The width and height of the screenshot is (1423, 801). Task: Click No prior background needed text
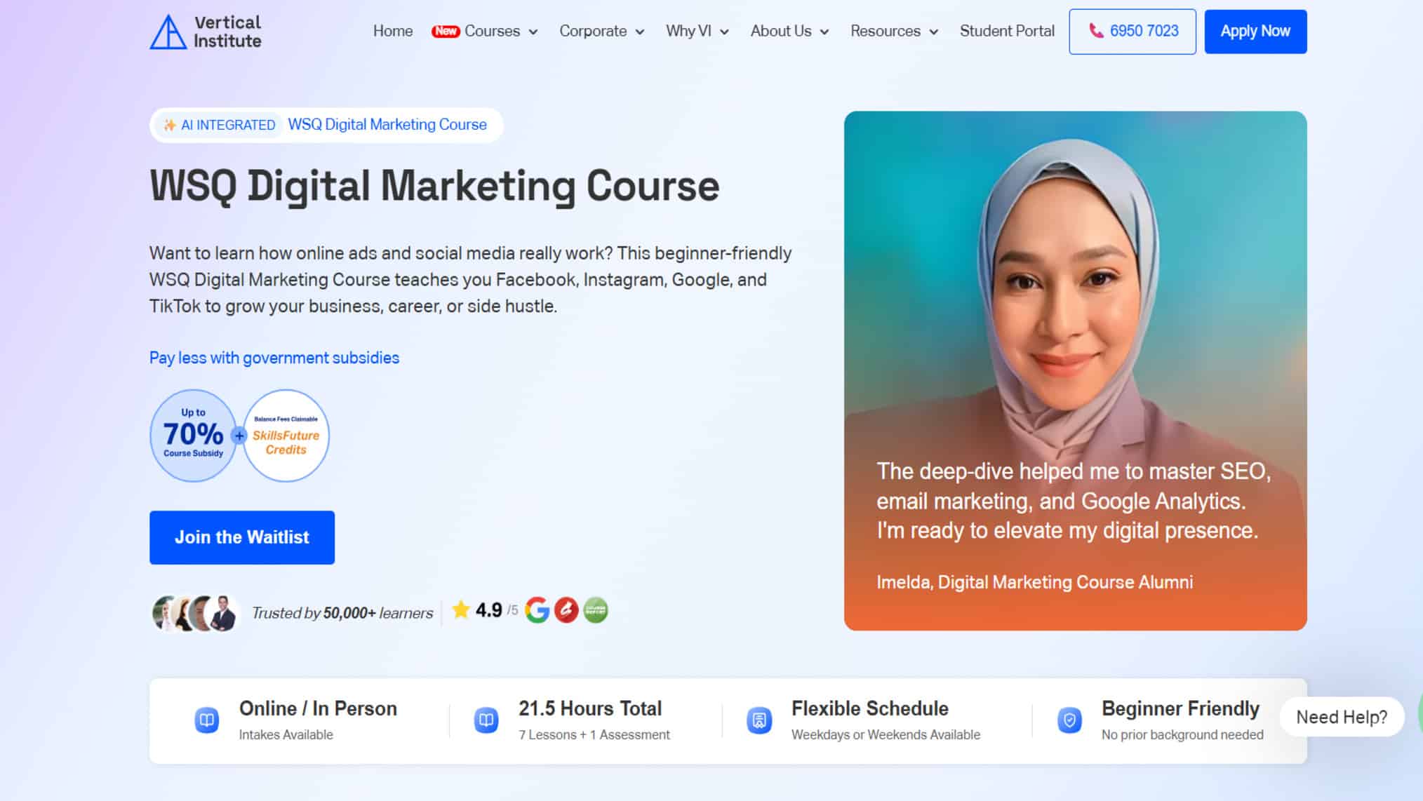coord(1182,735)
